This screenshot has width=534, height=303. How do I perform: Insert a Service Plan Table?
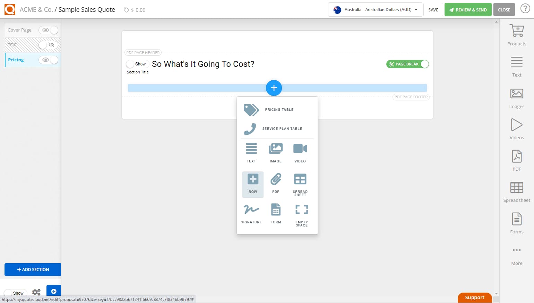point(277,128)
